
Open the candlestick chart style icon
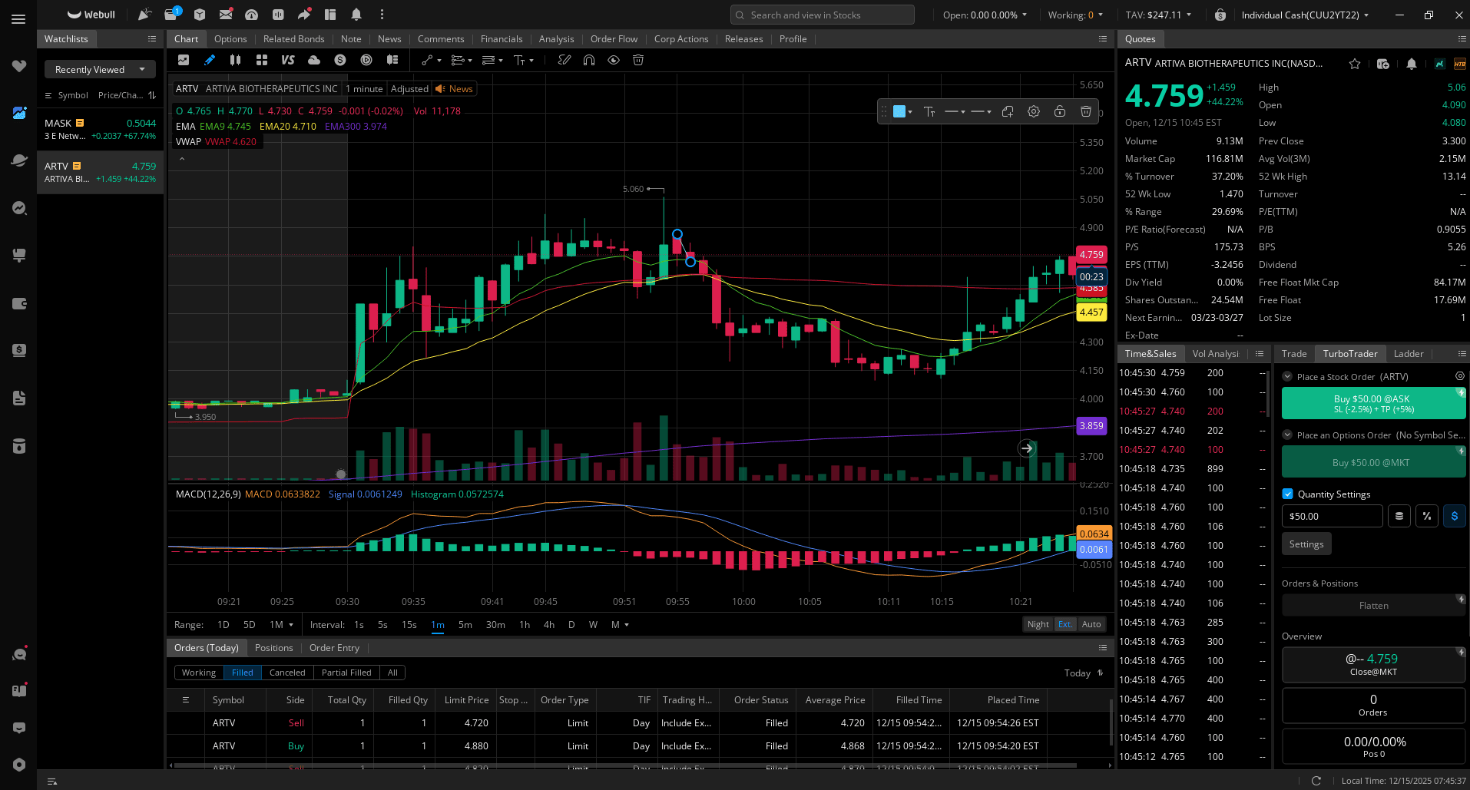pos(236,60)
